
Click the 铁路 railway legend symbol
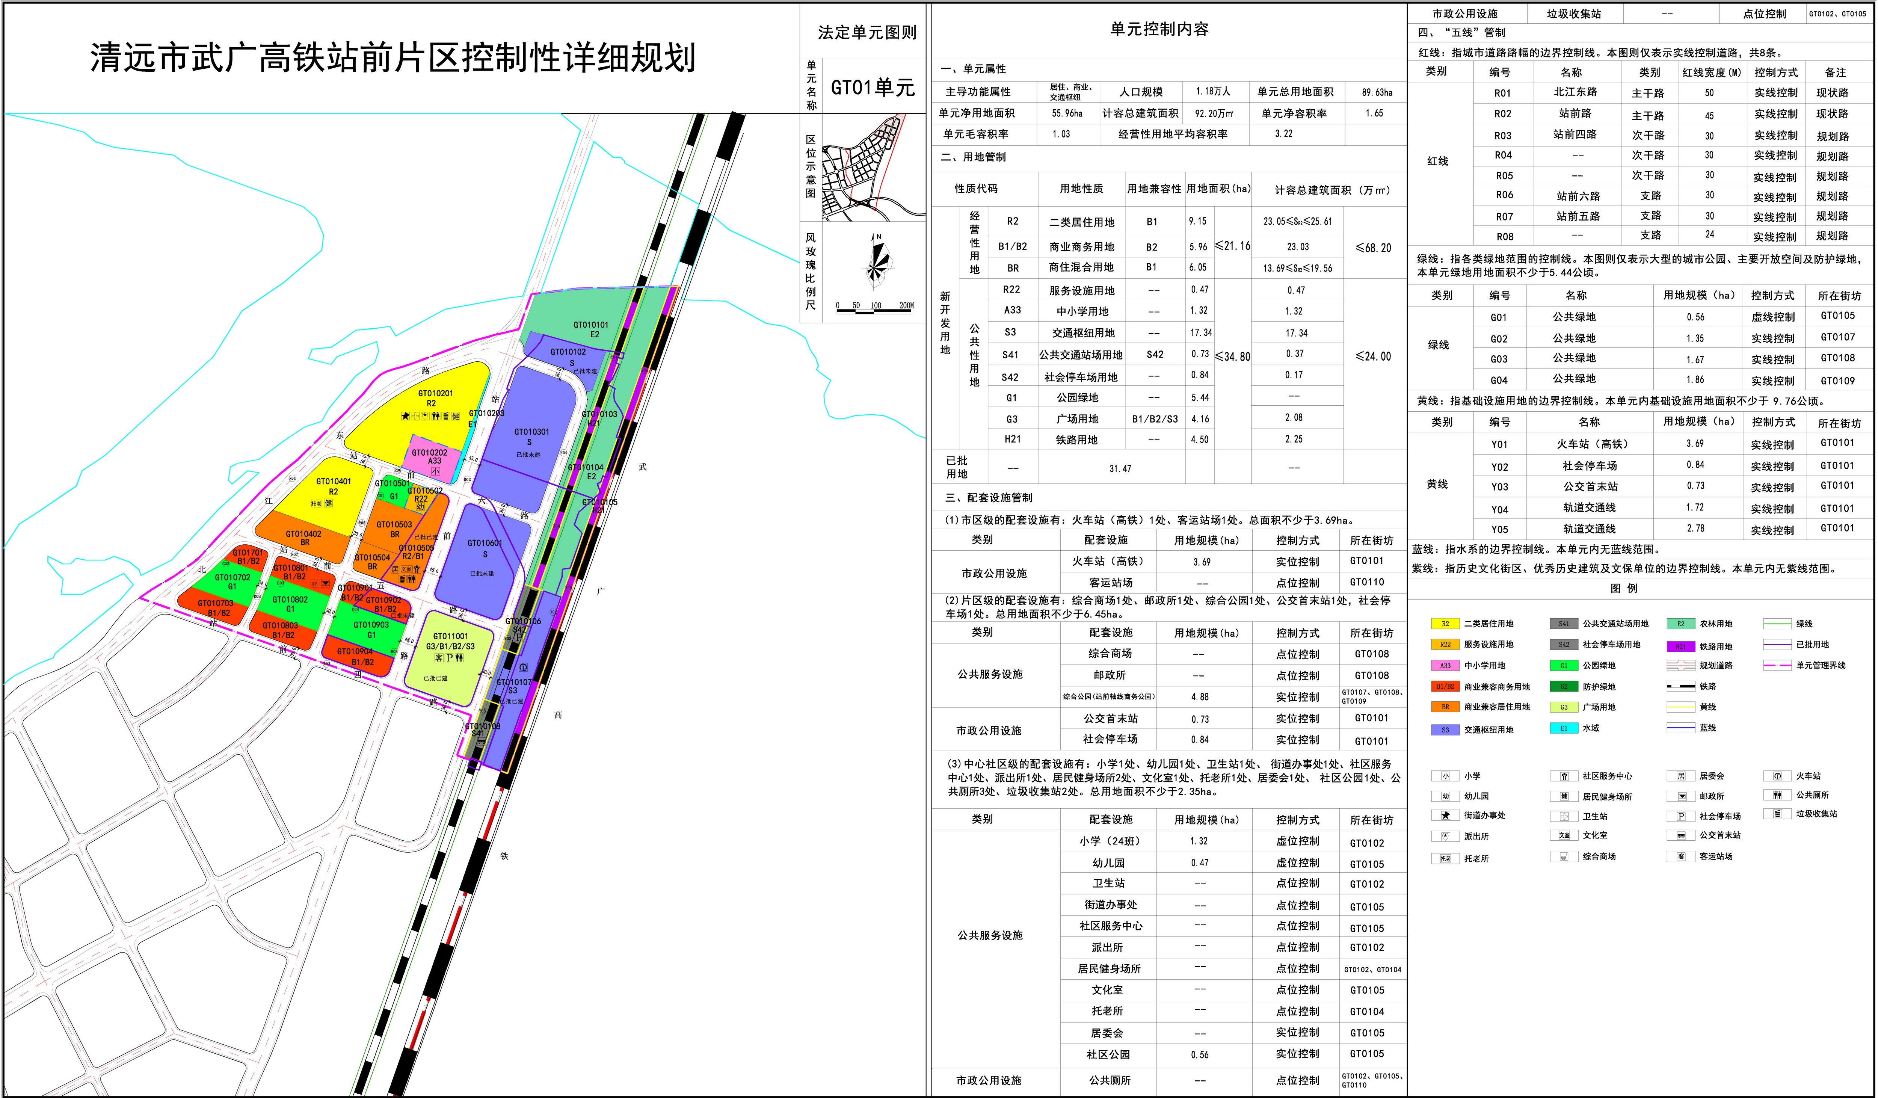click(1680, 687)
